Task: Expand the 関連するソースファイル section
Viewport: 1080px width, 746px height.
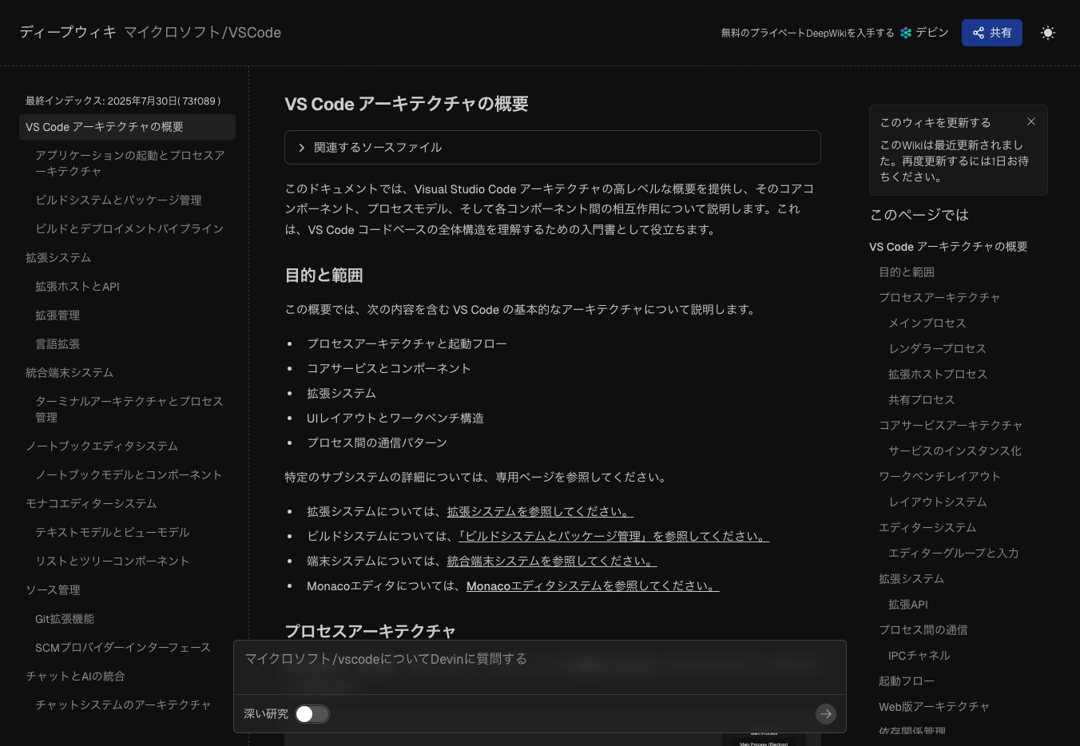Action: pyautogui.click(x=553, y=148)
